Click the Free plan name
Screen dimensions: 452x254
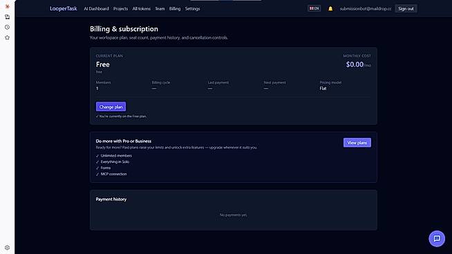tap(102, 64)
